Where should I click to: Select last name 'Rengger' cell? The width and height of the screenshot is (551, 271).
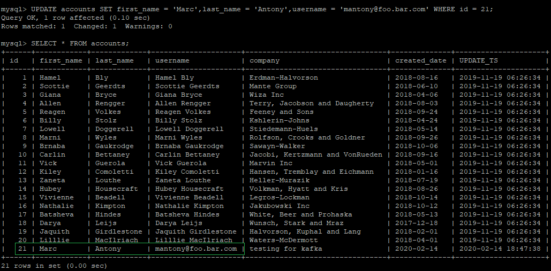[x=110, y=103]
